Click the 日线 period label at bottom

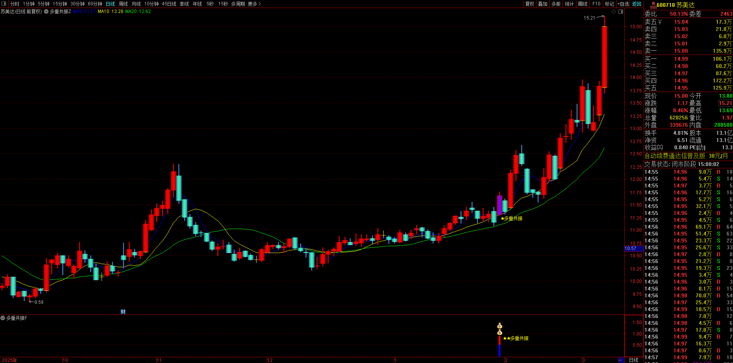(634, 360)
